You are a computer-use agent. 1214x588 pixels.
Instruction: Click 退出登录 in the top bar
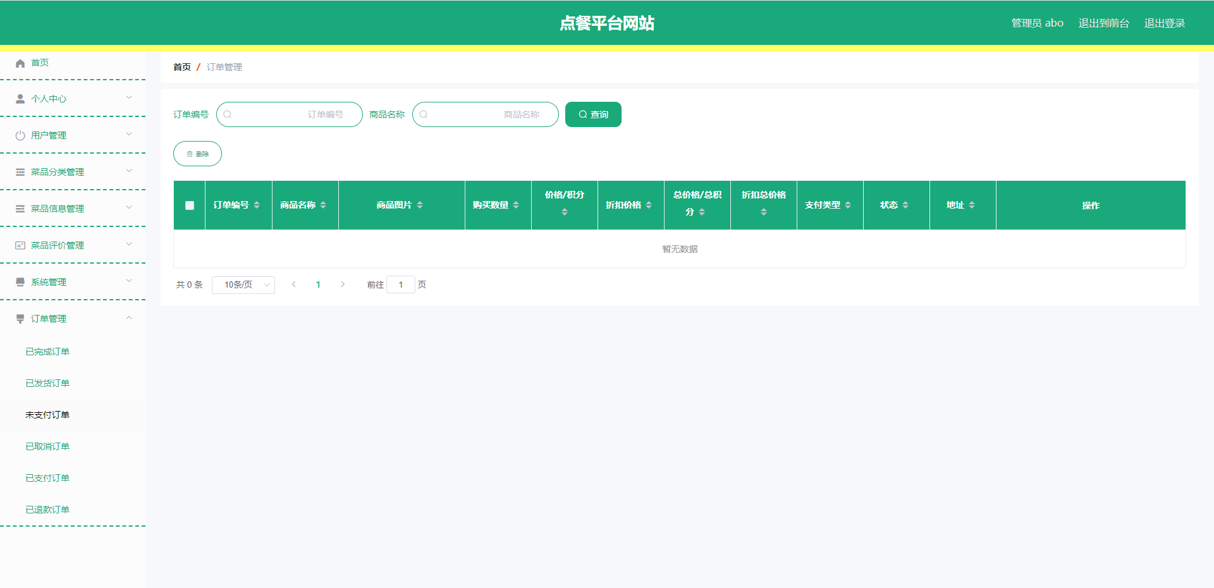1164,23
